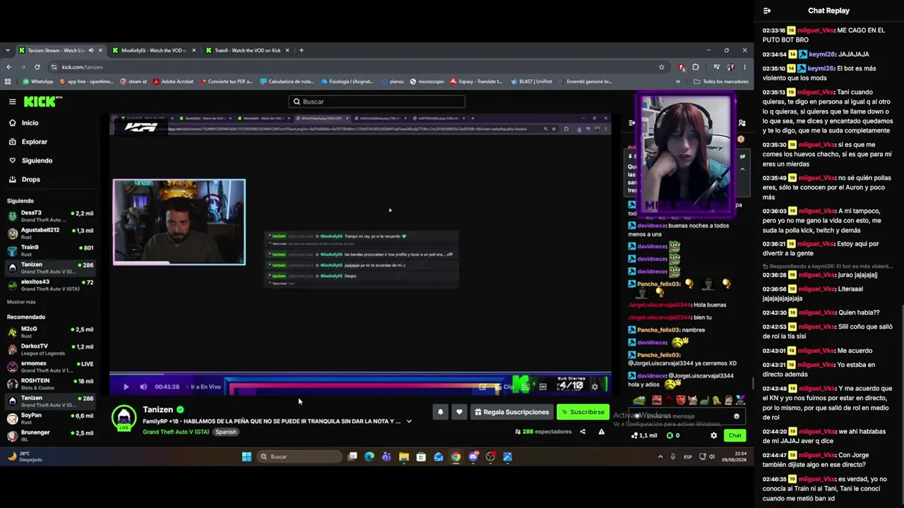This screenshot has width=904, height=508.
Task: Open the stream player settings gear
Action: [595, 387]
